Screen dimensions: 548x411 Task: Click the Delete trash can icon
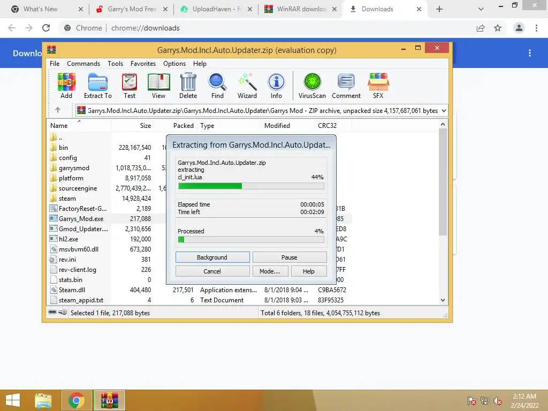pyautogui.click(x=188, y=86)
